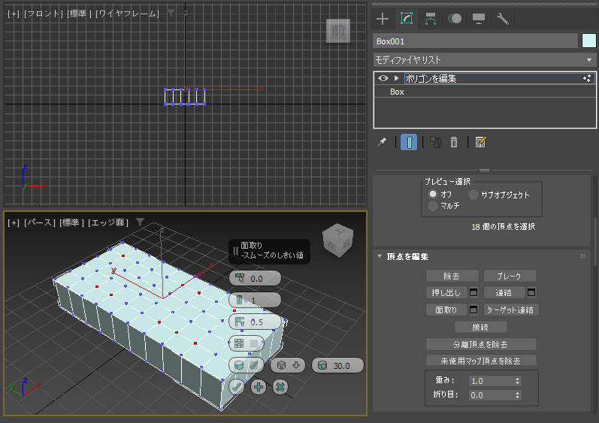Open the モディファイヤ リスト dropdown

coord(484,60)
